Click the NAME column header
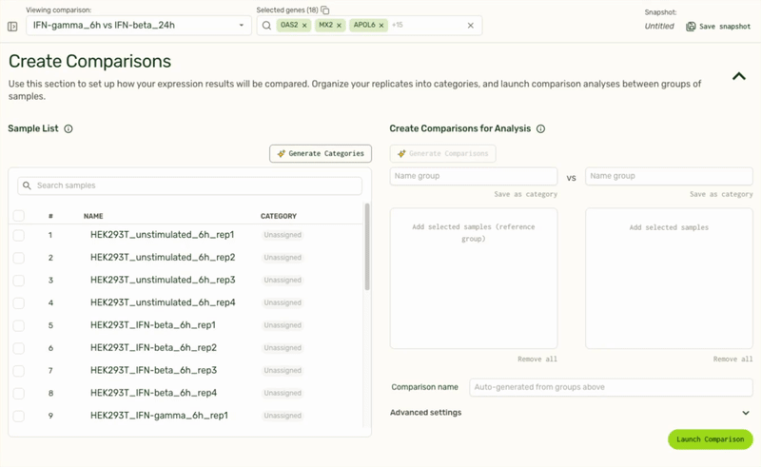 pyautogui.click(x=93, y=216)
